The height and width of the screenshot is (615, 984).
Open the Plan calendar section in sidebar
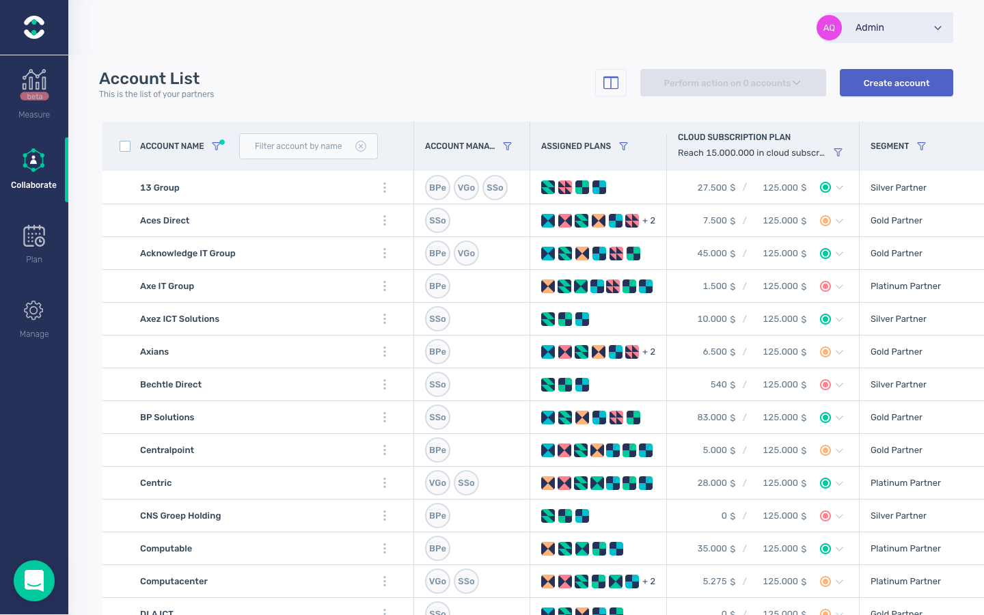pos(33,243)
